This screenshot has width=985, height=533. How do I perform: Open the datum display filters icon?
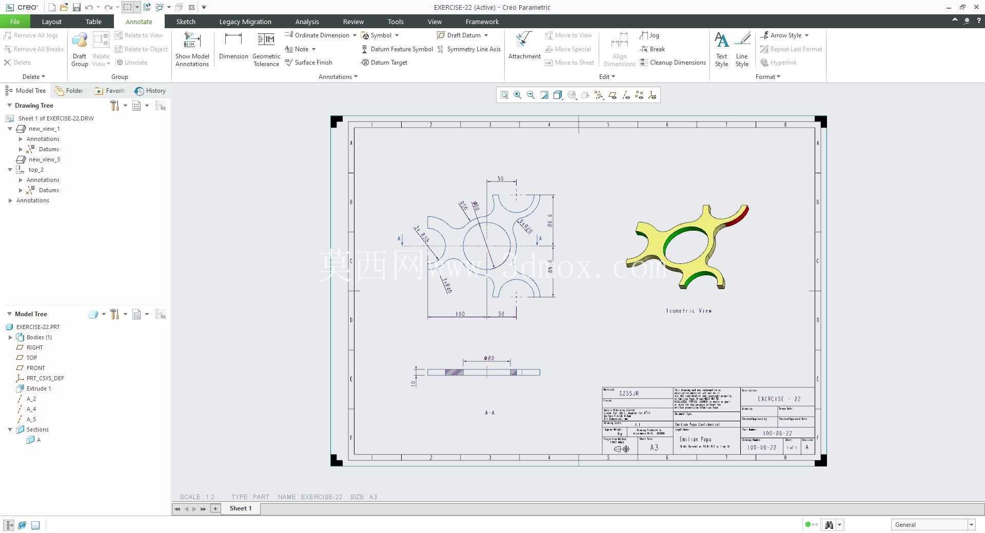(x=599, y=95)
